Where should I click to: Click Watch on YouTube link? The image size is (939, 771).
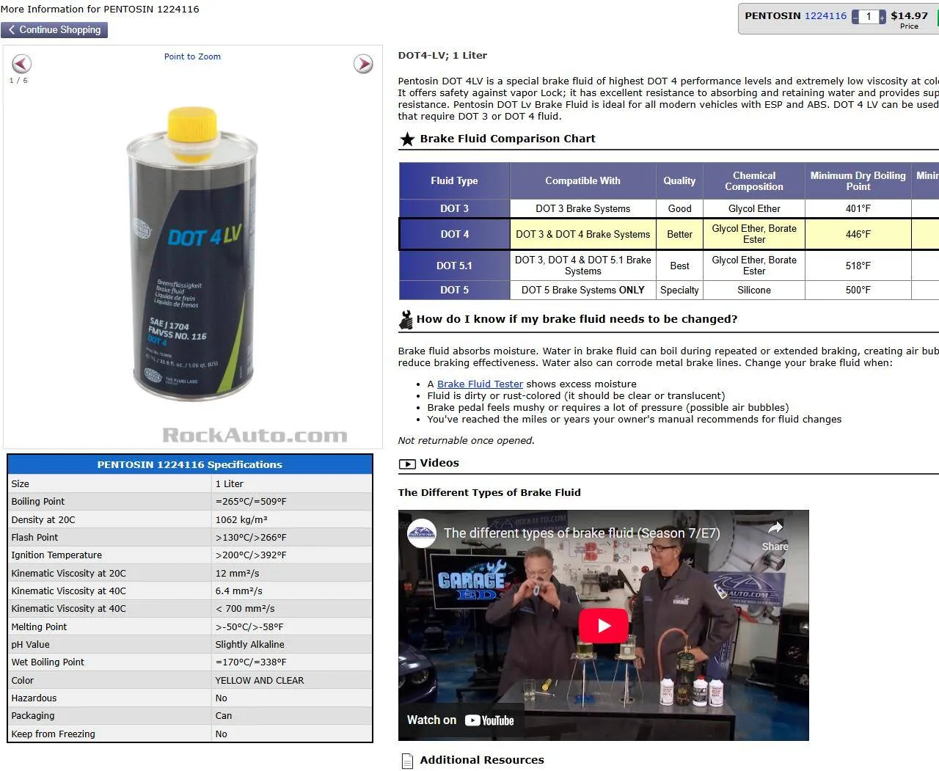point(460,720)
